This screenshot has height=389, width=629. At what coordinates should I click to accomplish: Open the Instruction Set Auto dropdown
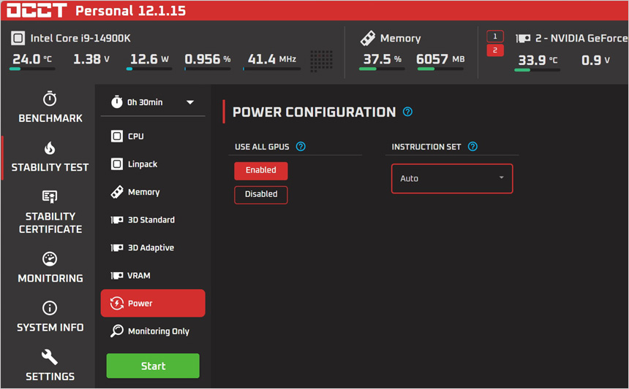click(x=452, y=179)
